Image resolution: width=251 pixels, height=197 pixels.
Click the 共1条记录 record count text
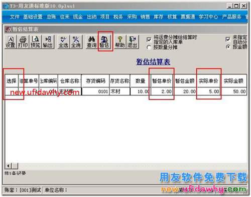(15, 173)
